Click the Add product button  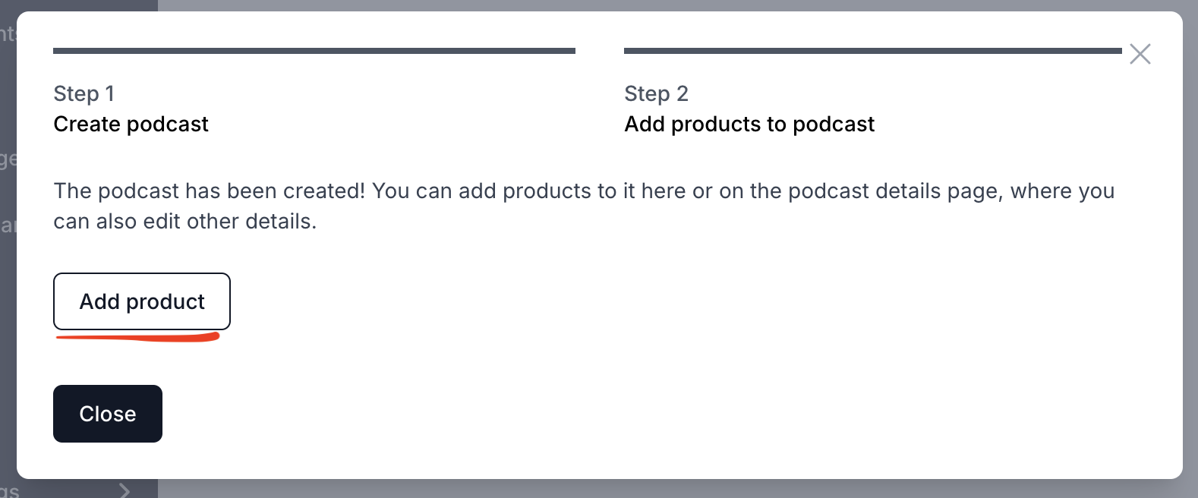[x=141, y=301]
